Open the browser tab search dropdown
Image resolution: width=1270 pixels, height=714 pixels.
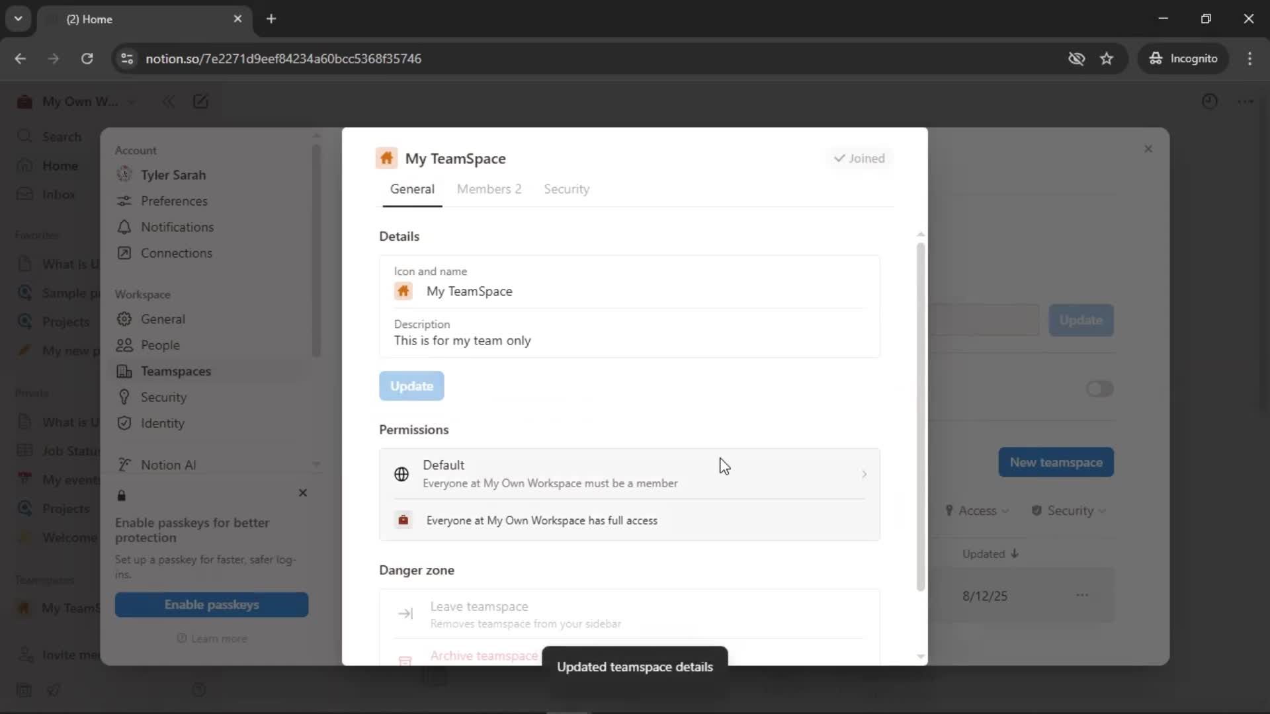(x=19, y=19)
